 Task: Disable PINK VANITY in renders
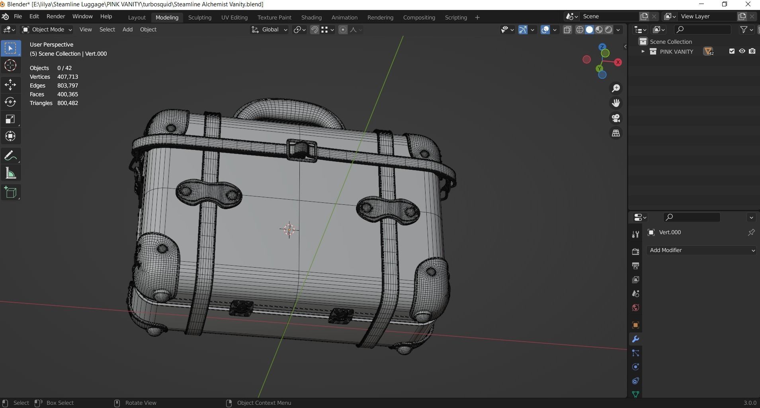(752, 51)
